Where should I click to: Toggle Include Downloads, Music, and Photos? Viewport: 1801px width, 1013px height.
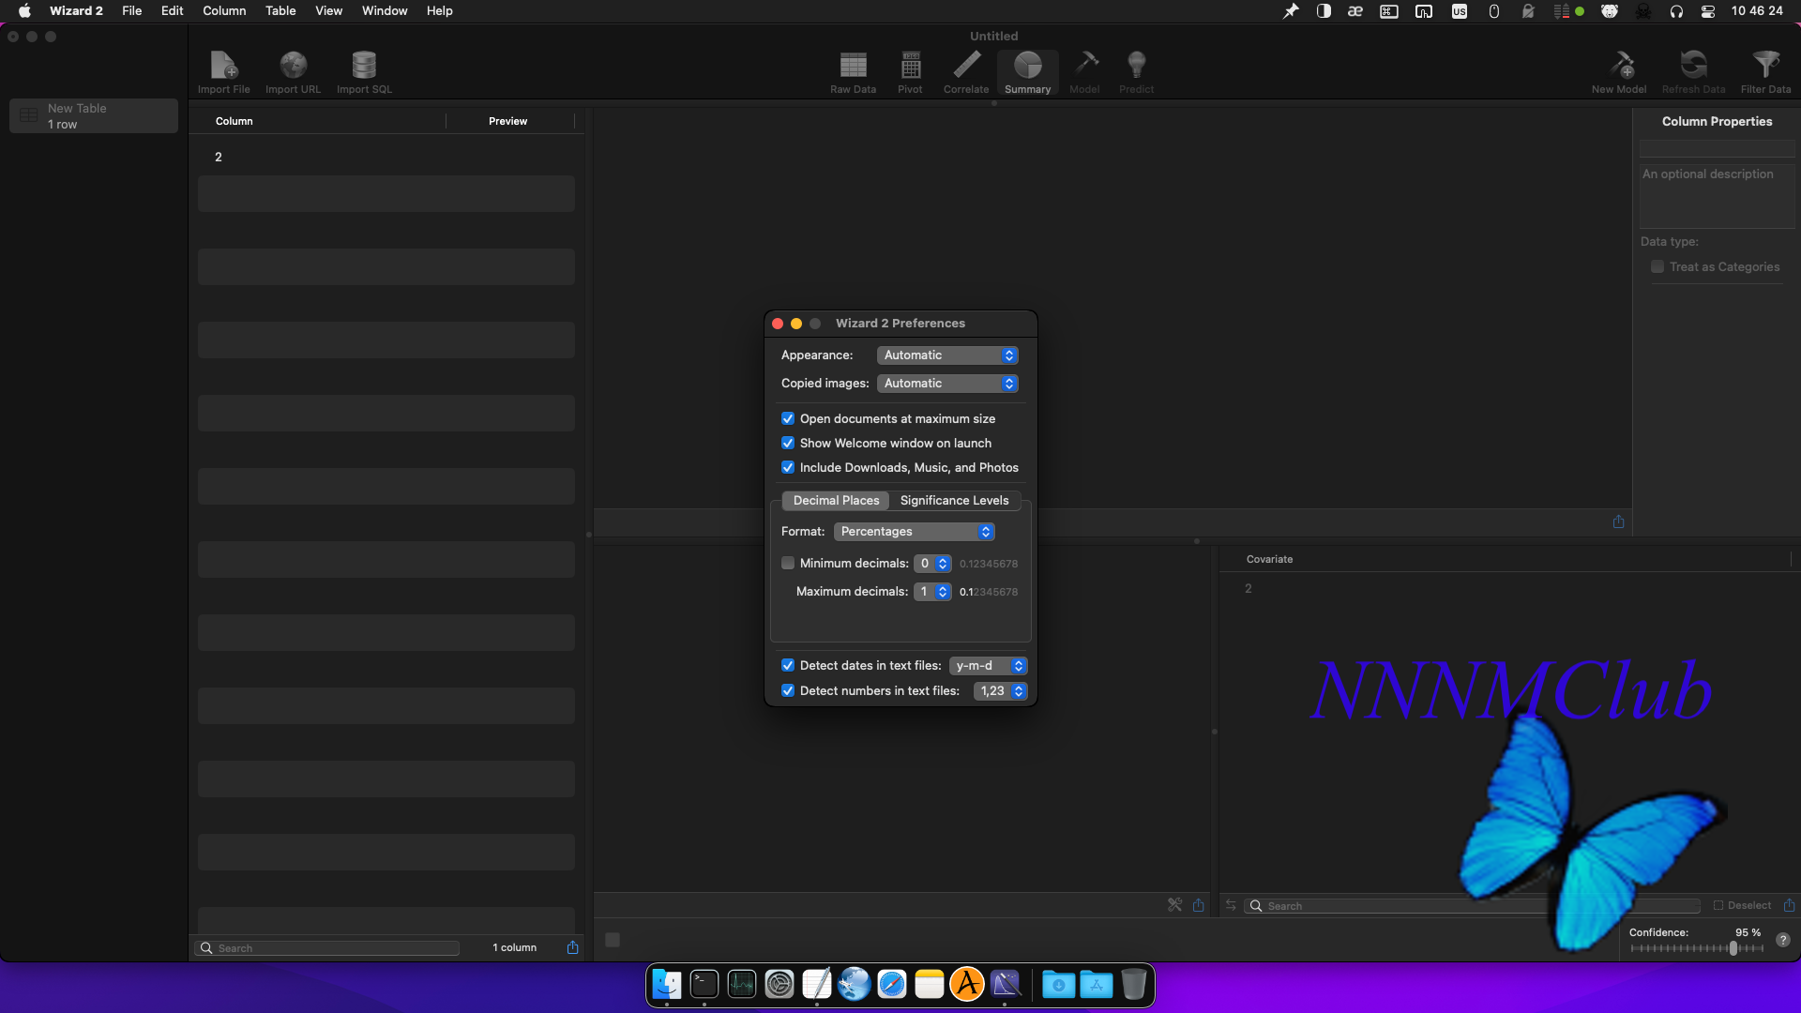coord(788,467)
